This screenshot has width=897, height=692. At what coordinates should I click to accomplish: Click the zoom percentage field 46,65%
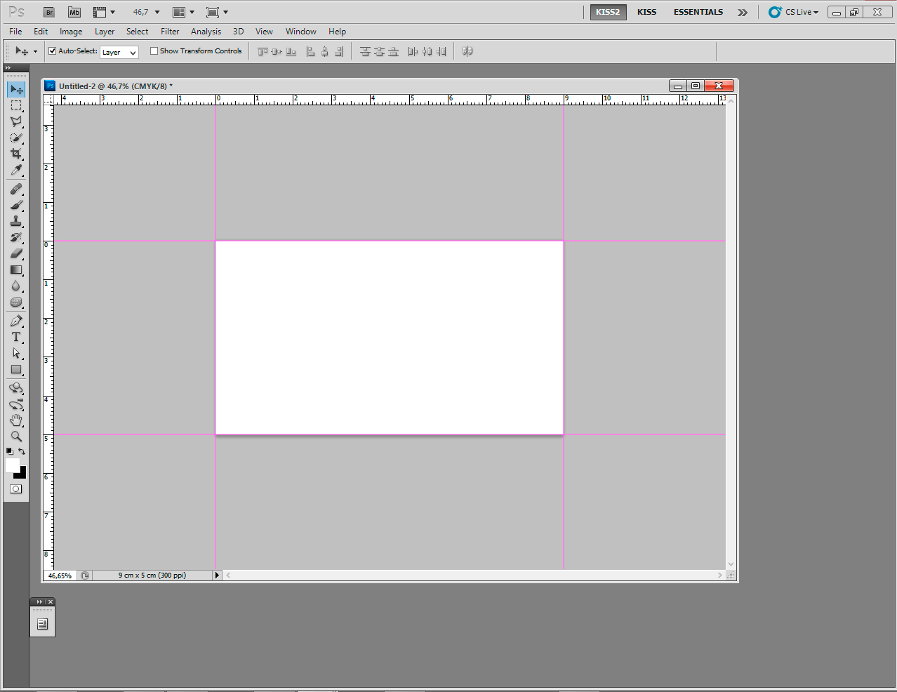pyautogui.click(x=60, y=575)
